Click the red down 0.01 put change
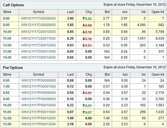The width and height of the screenshot is (167, 128). coord(87,93)
